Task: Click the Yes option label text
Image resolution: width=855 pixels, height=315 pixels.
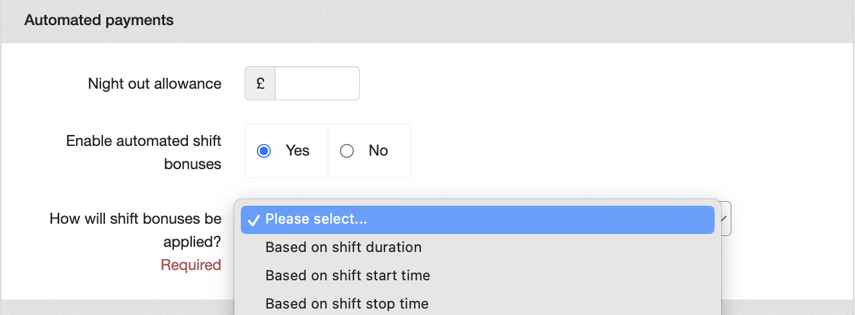Action: pyautogui.click(x=297, y=150)
